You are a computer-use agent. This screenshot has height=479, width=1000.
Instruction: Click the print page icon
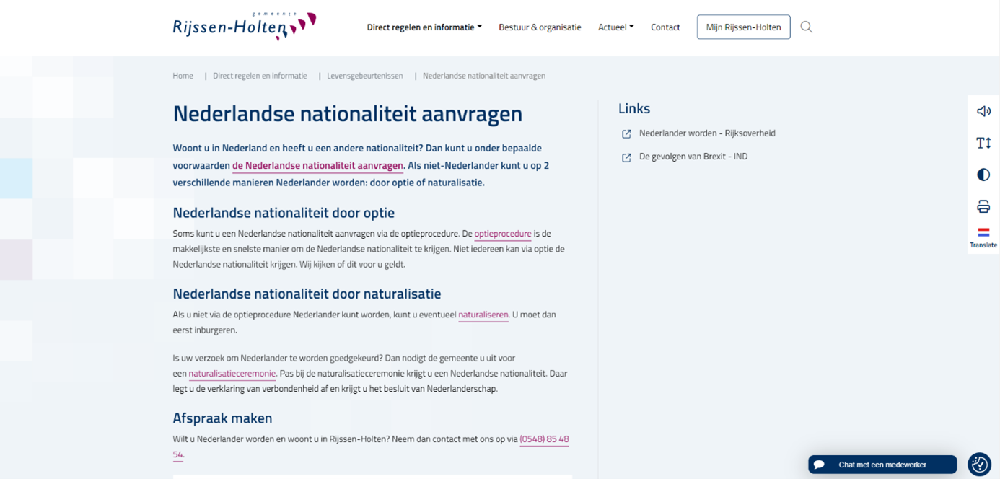point(983,206)
